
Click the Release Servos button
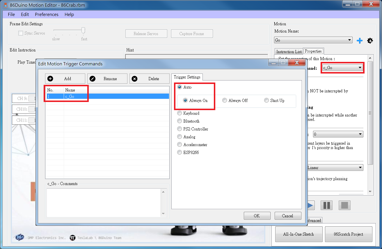tap(146, 34)
